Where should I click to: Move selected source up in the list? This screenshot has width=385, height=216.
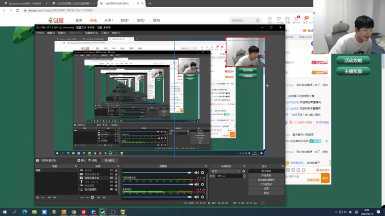coord(99,197)
